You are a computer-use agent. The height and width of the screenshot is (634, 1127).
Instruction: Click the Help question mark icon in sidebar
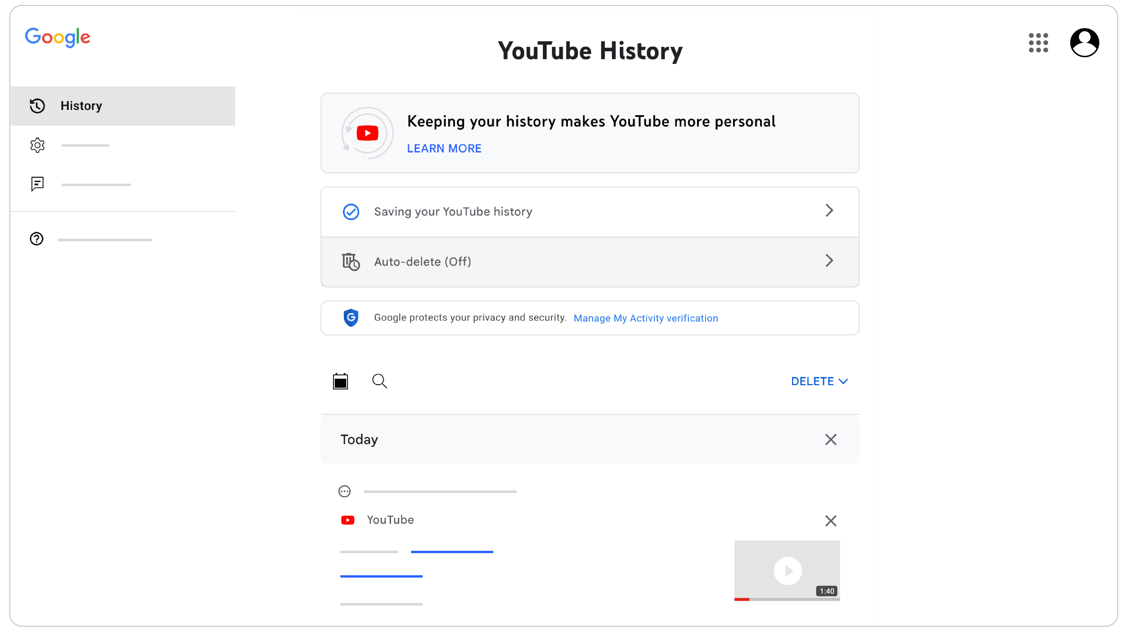click(x=36, y=238)
